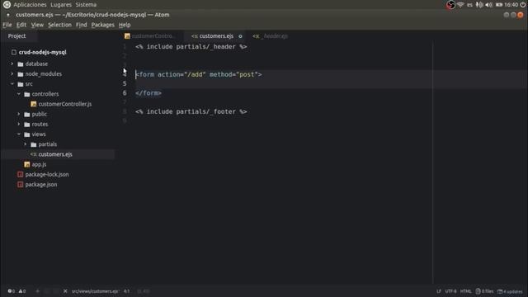Click the package.json file icon

coord(20,185)
